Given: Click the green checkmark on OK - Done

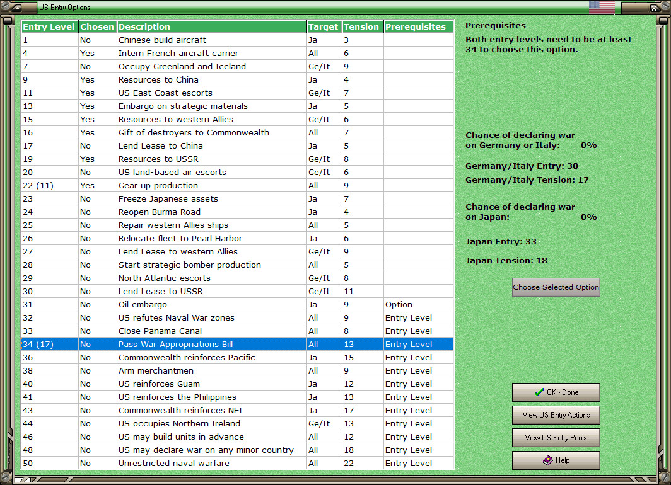Looking at the screenshot, I should point(539,392).
